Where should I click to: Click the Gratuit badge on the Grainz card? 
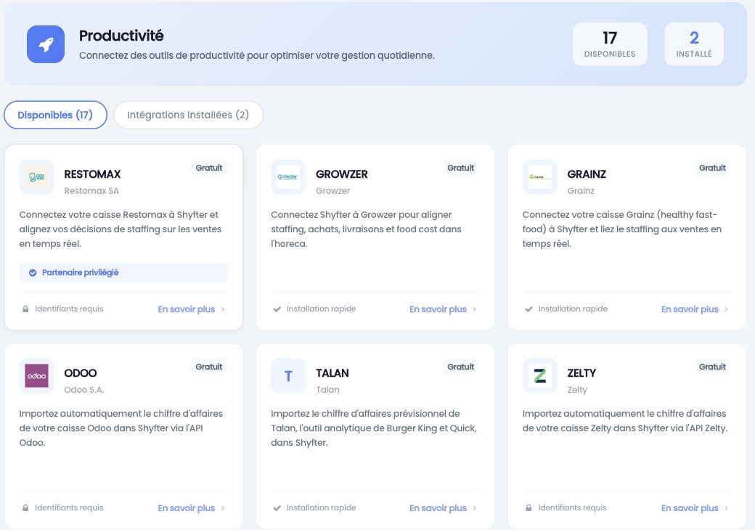[713, 168]
